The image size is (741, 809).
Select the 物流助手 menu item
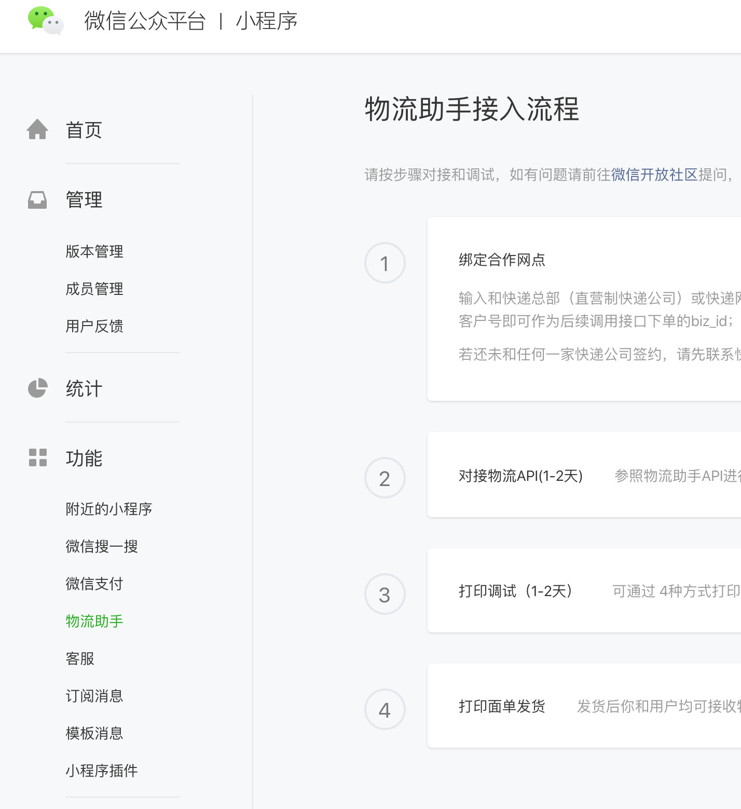click(x=94, y=621)
